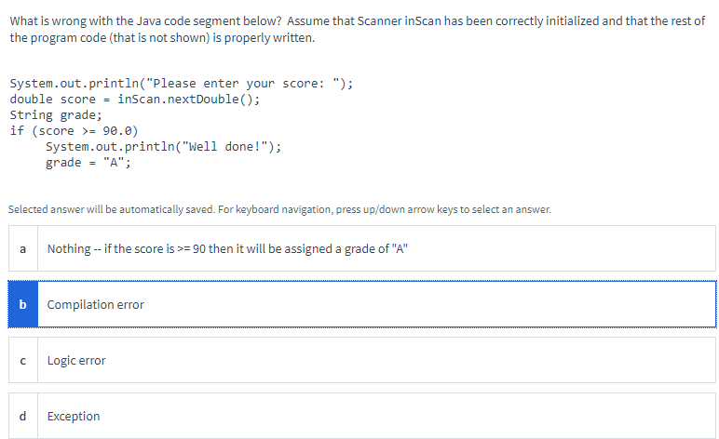Choose the 'Compilation error' answer text
The width and height of the screenshot is (719, 439).
click(x=95, y=304)
